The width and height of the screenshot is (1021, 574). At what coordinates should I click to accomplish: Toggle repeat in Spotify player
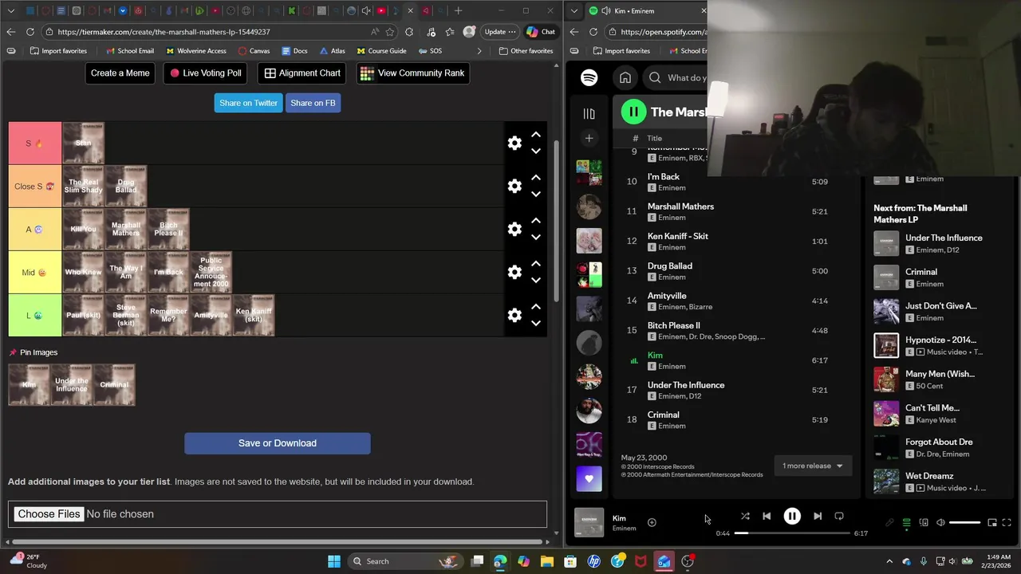[839, 516]
